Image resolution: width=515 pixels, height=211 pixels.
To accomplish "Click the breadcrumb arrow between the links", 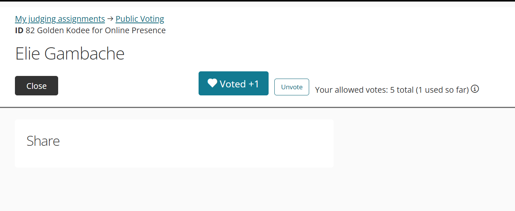I will pyautogui.click(x=110, y=19).
